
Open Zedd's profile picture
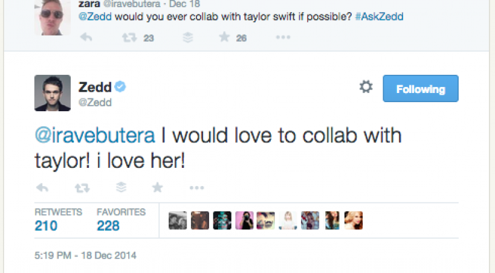52,93
